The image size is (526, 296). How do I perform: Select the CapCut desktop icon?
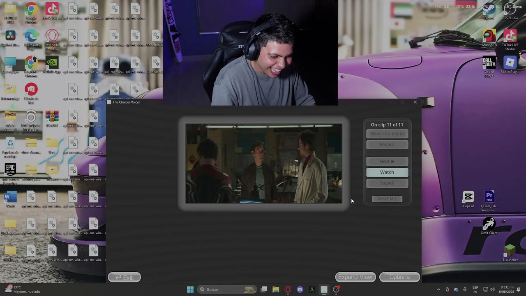point(468,200)
